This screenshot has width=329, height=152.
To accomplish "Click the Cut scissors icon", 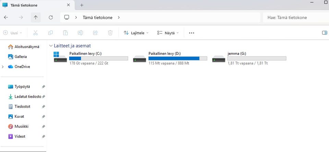I will click(35, 33).
